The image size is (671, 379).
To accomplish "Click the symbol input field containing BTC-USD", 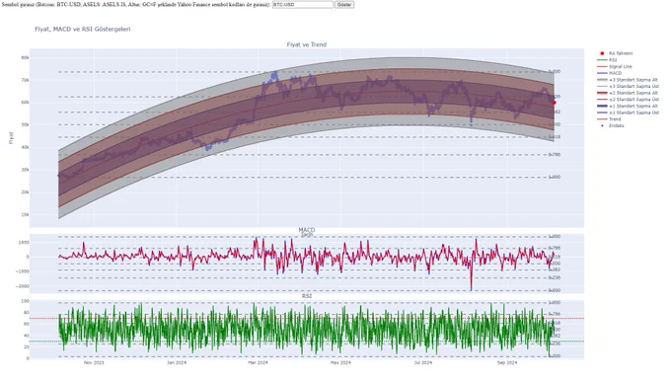I will [x=303, y=5].
